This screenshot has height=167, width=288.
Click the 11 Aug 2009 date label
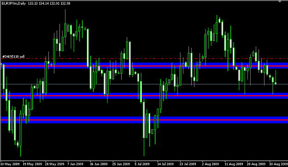click(234, 164)
